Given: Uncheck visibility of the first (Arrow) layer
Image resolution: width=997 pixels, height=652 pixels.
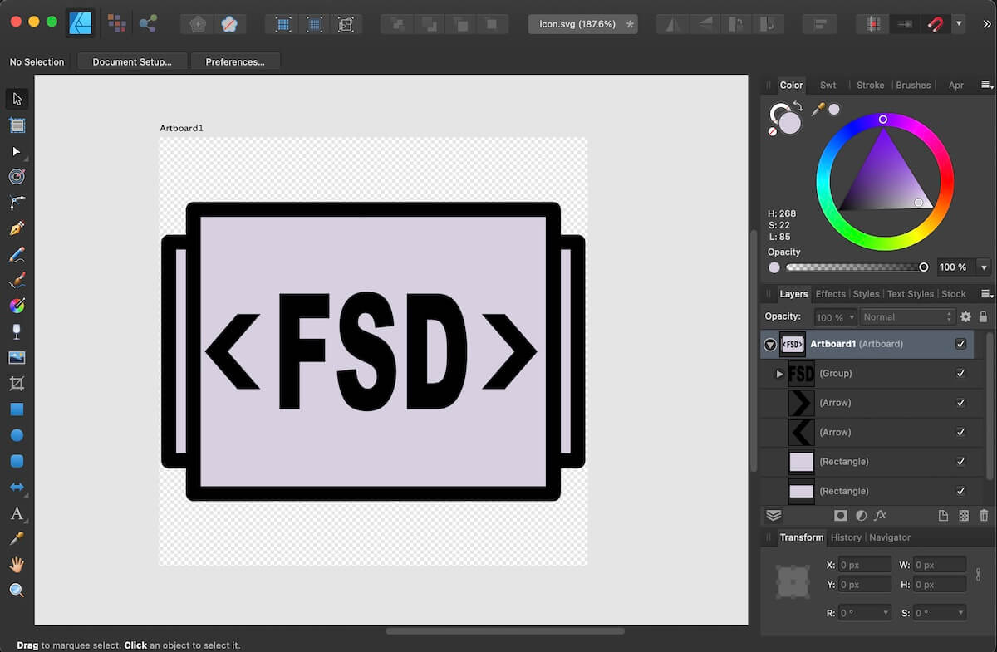Looking at the screenshot, I should (x=960, y=402).
